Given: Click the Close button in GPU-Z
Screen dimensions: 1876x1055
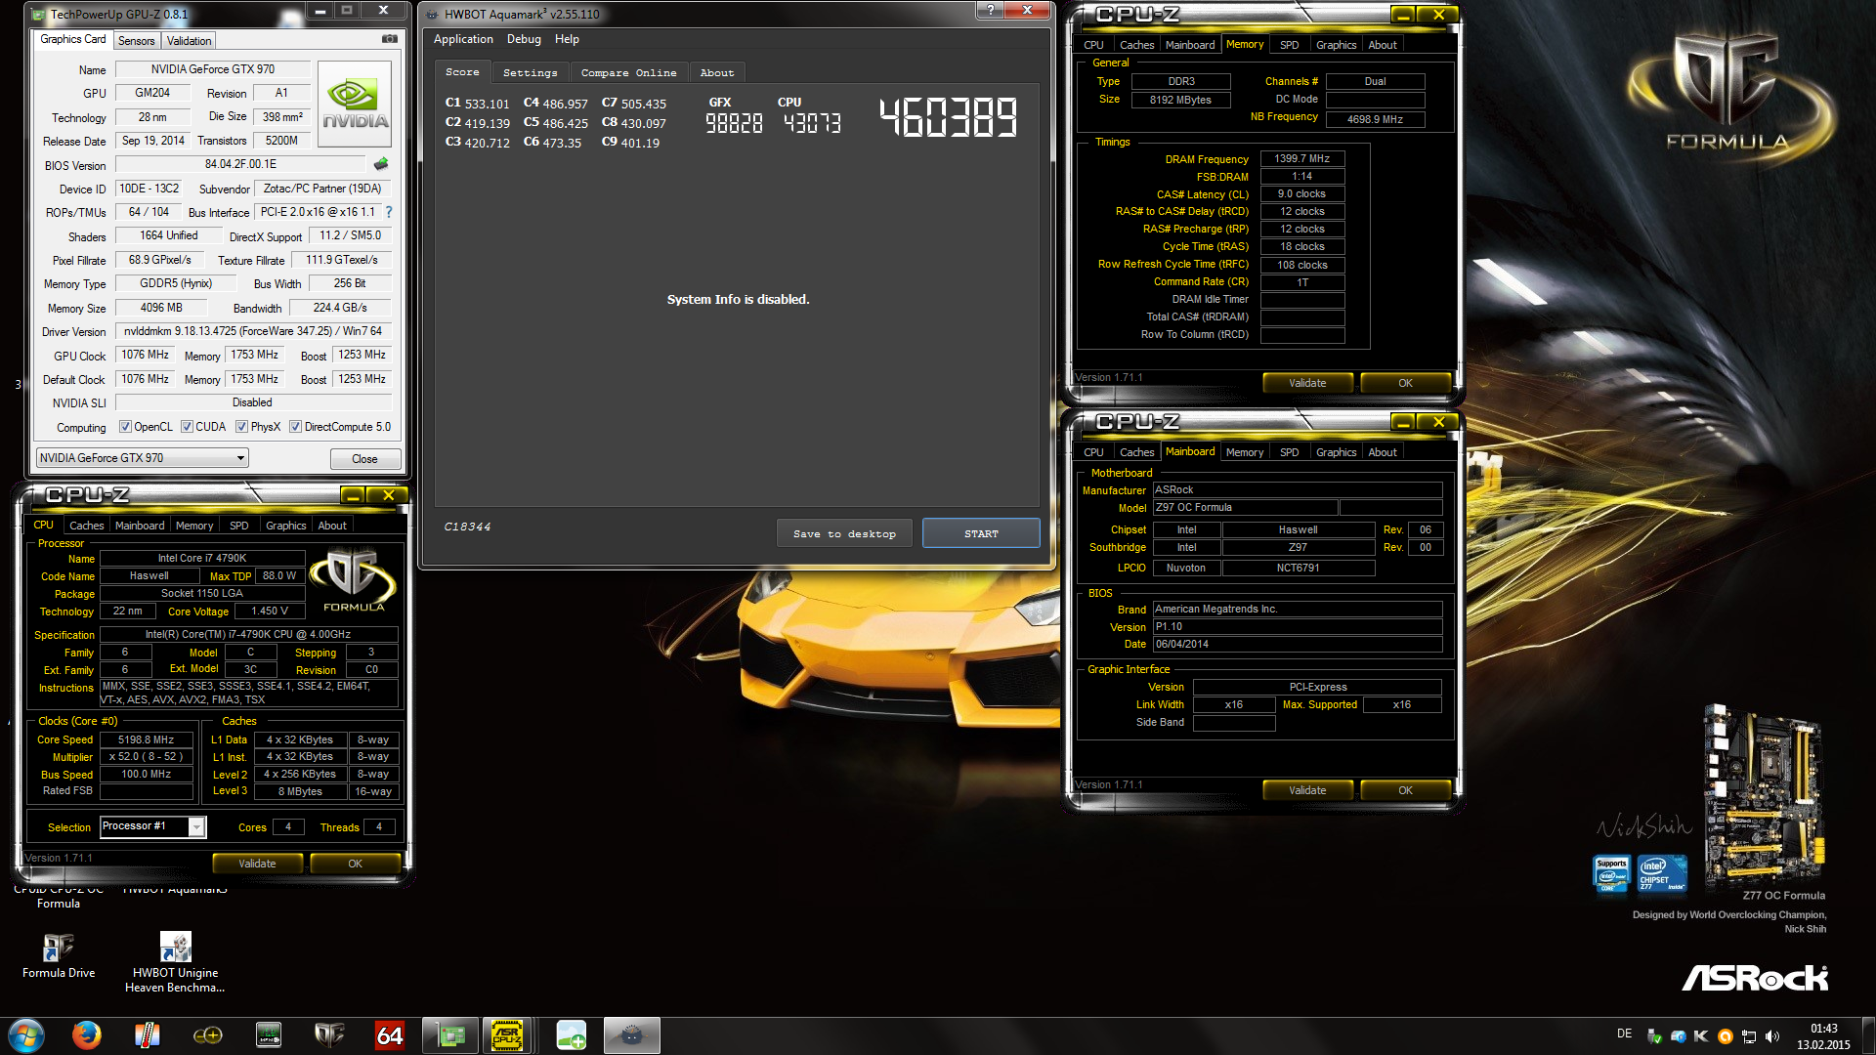Looking at the screenshot, I should (364, 459).
